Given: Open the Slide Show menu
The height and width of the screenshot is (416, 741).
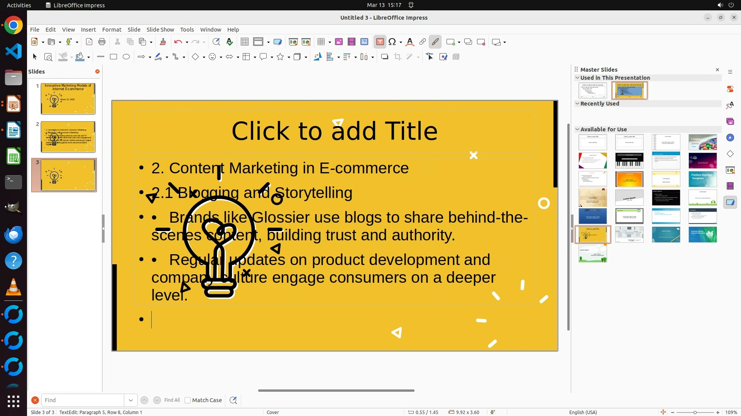Looking at the screenshot, I should [x=160, y=30].
